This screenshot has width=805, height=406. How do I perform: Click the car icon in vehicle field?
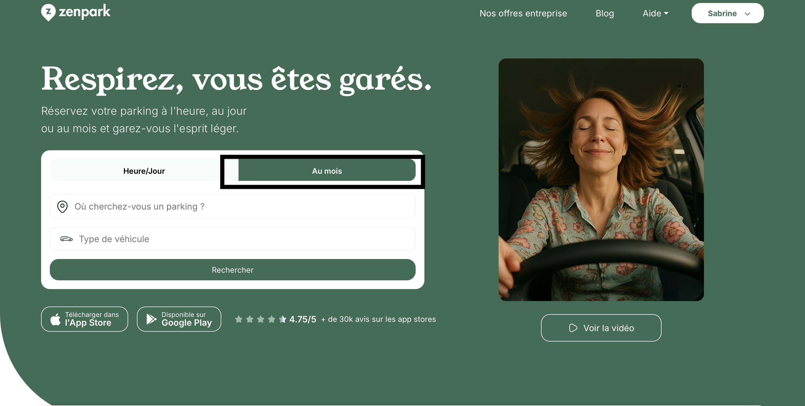point(66,239)
